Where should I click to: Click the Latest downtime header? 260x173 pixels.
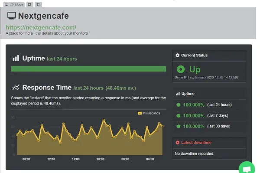196,143
